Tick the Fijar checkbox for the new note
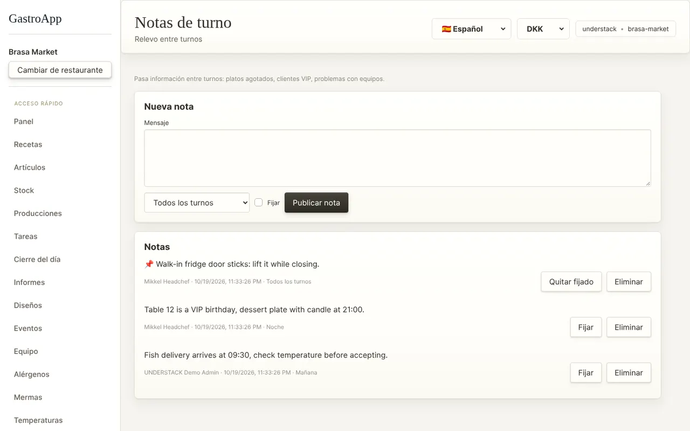The height and width of the screenshot is (431, 690). click(x=259, y=203)
